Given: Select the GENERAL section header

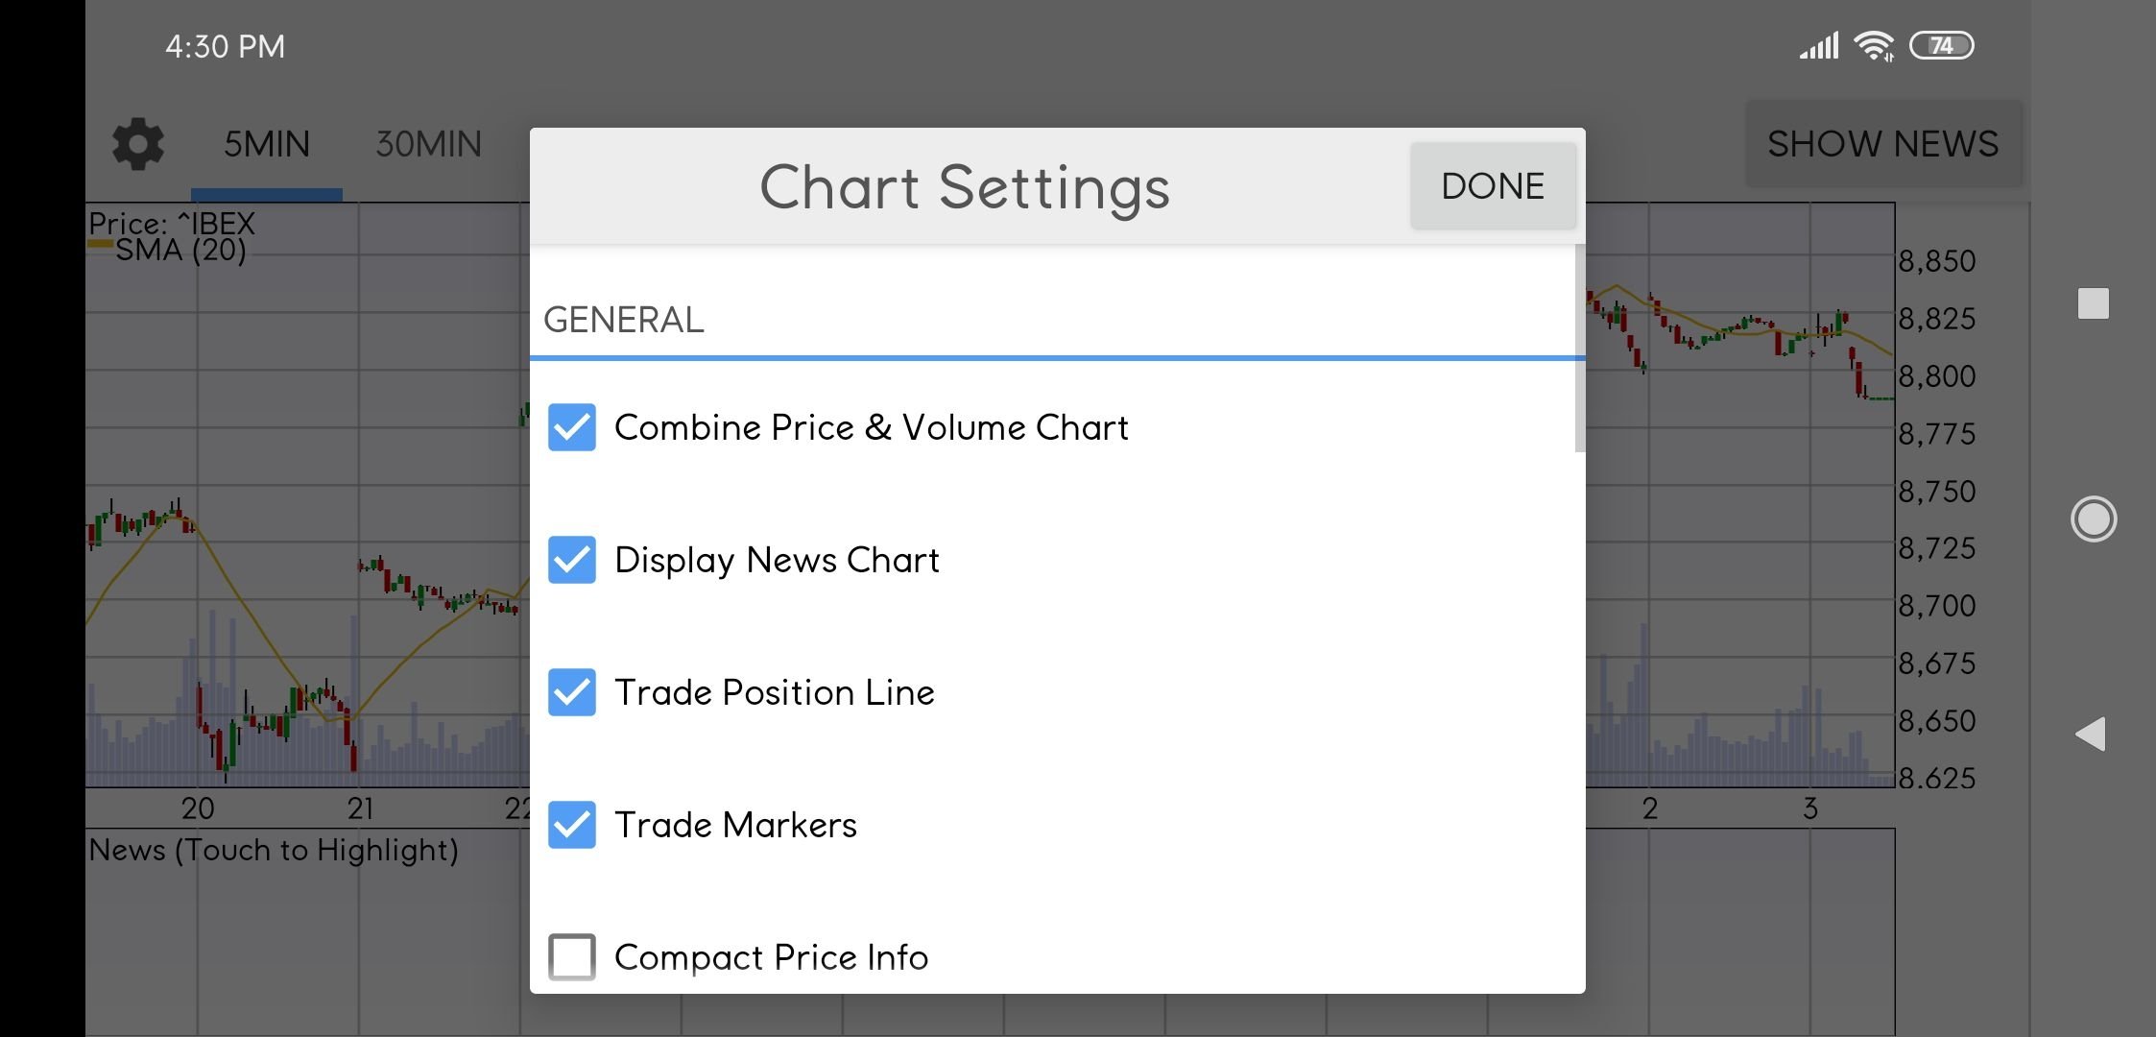Looking at the screenshot, I should (x=624, y=320).
